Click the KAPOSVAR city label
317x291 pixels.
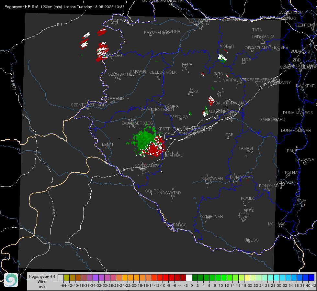click(212, 178)
